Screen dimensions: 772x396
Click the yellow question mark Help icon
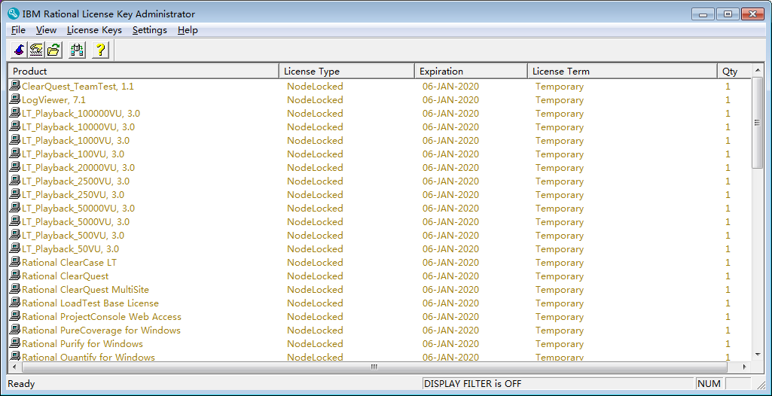pos(100,50)
